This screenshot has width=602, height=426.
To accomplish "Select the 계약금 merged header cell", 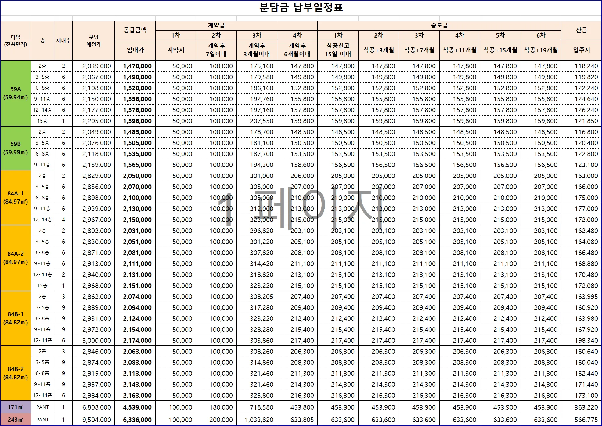I will (x=216, y=26).
